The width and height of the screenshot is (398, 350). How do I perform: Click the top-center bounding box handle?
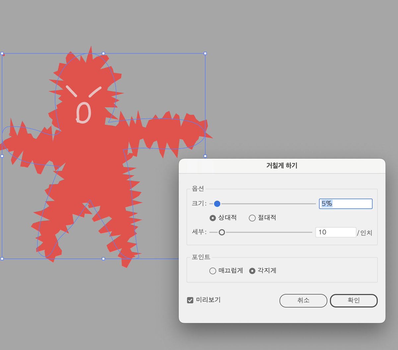pos(103,53)
